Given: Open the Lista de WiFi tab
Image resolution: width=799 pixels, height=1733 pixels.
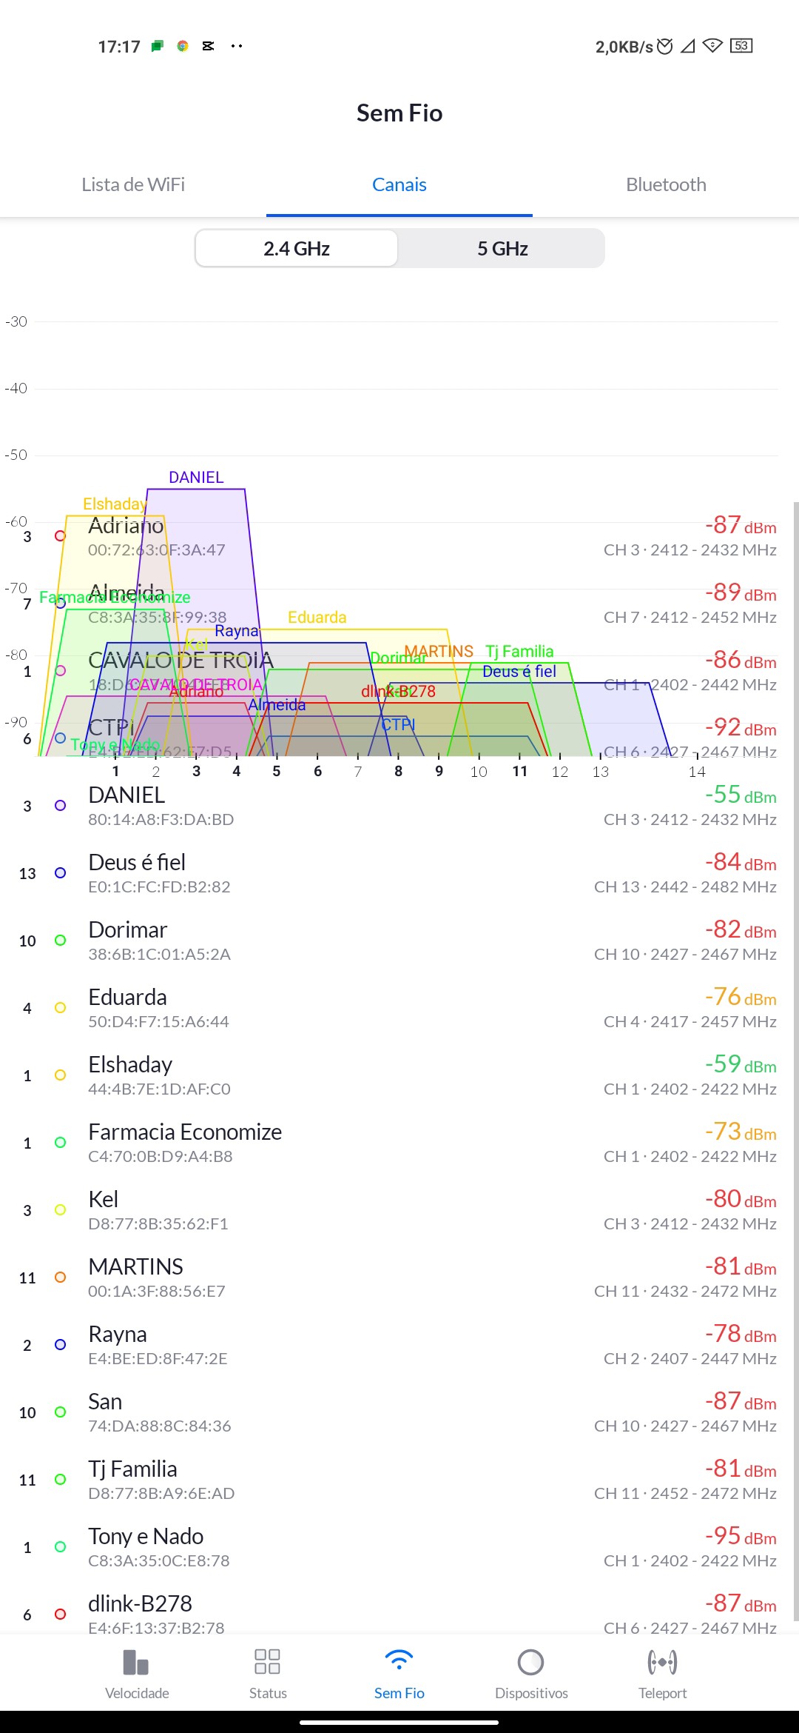Looking at the screenshot, I should tap(133, 184).
